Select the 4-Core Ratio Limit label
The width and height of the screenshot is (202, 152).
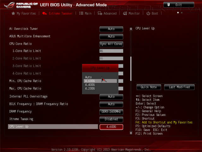(27, 73)
